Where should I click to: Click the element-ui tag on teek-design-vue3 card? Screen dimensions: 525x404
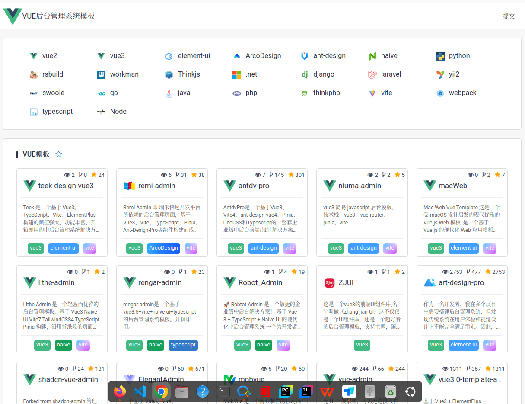click(x=64, y=248)
